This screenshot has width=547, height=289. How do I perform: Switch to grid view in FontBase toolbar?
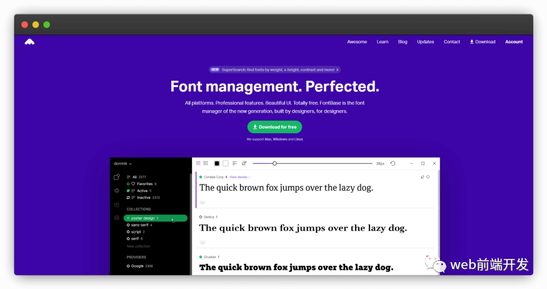[x=206, y=163]
